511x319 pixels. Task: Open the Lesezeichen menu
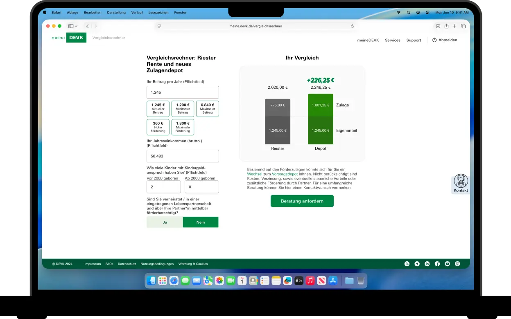[158, 13]
